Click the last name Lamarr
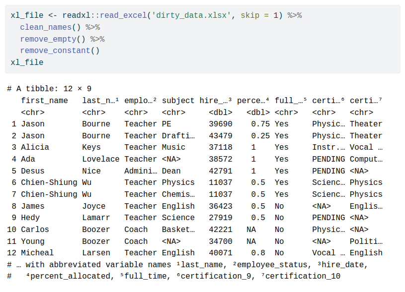This screenshot has width=405, height=292. click(96, 218)
